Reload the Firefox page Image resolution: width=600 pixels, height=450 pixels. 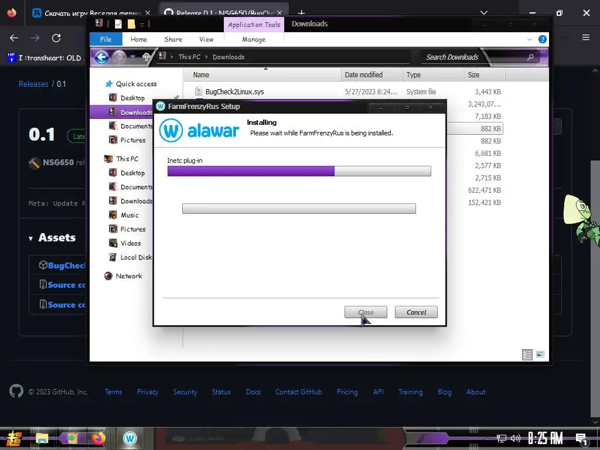56,38
